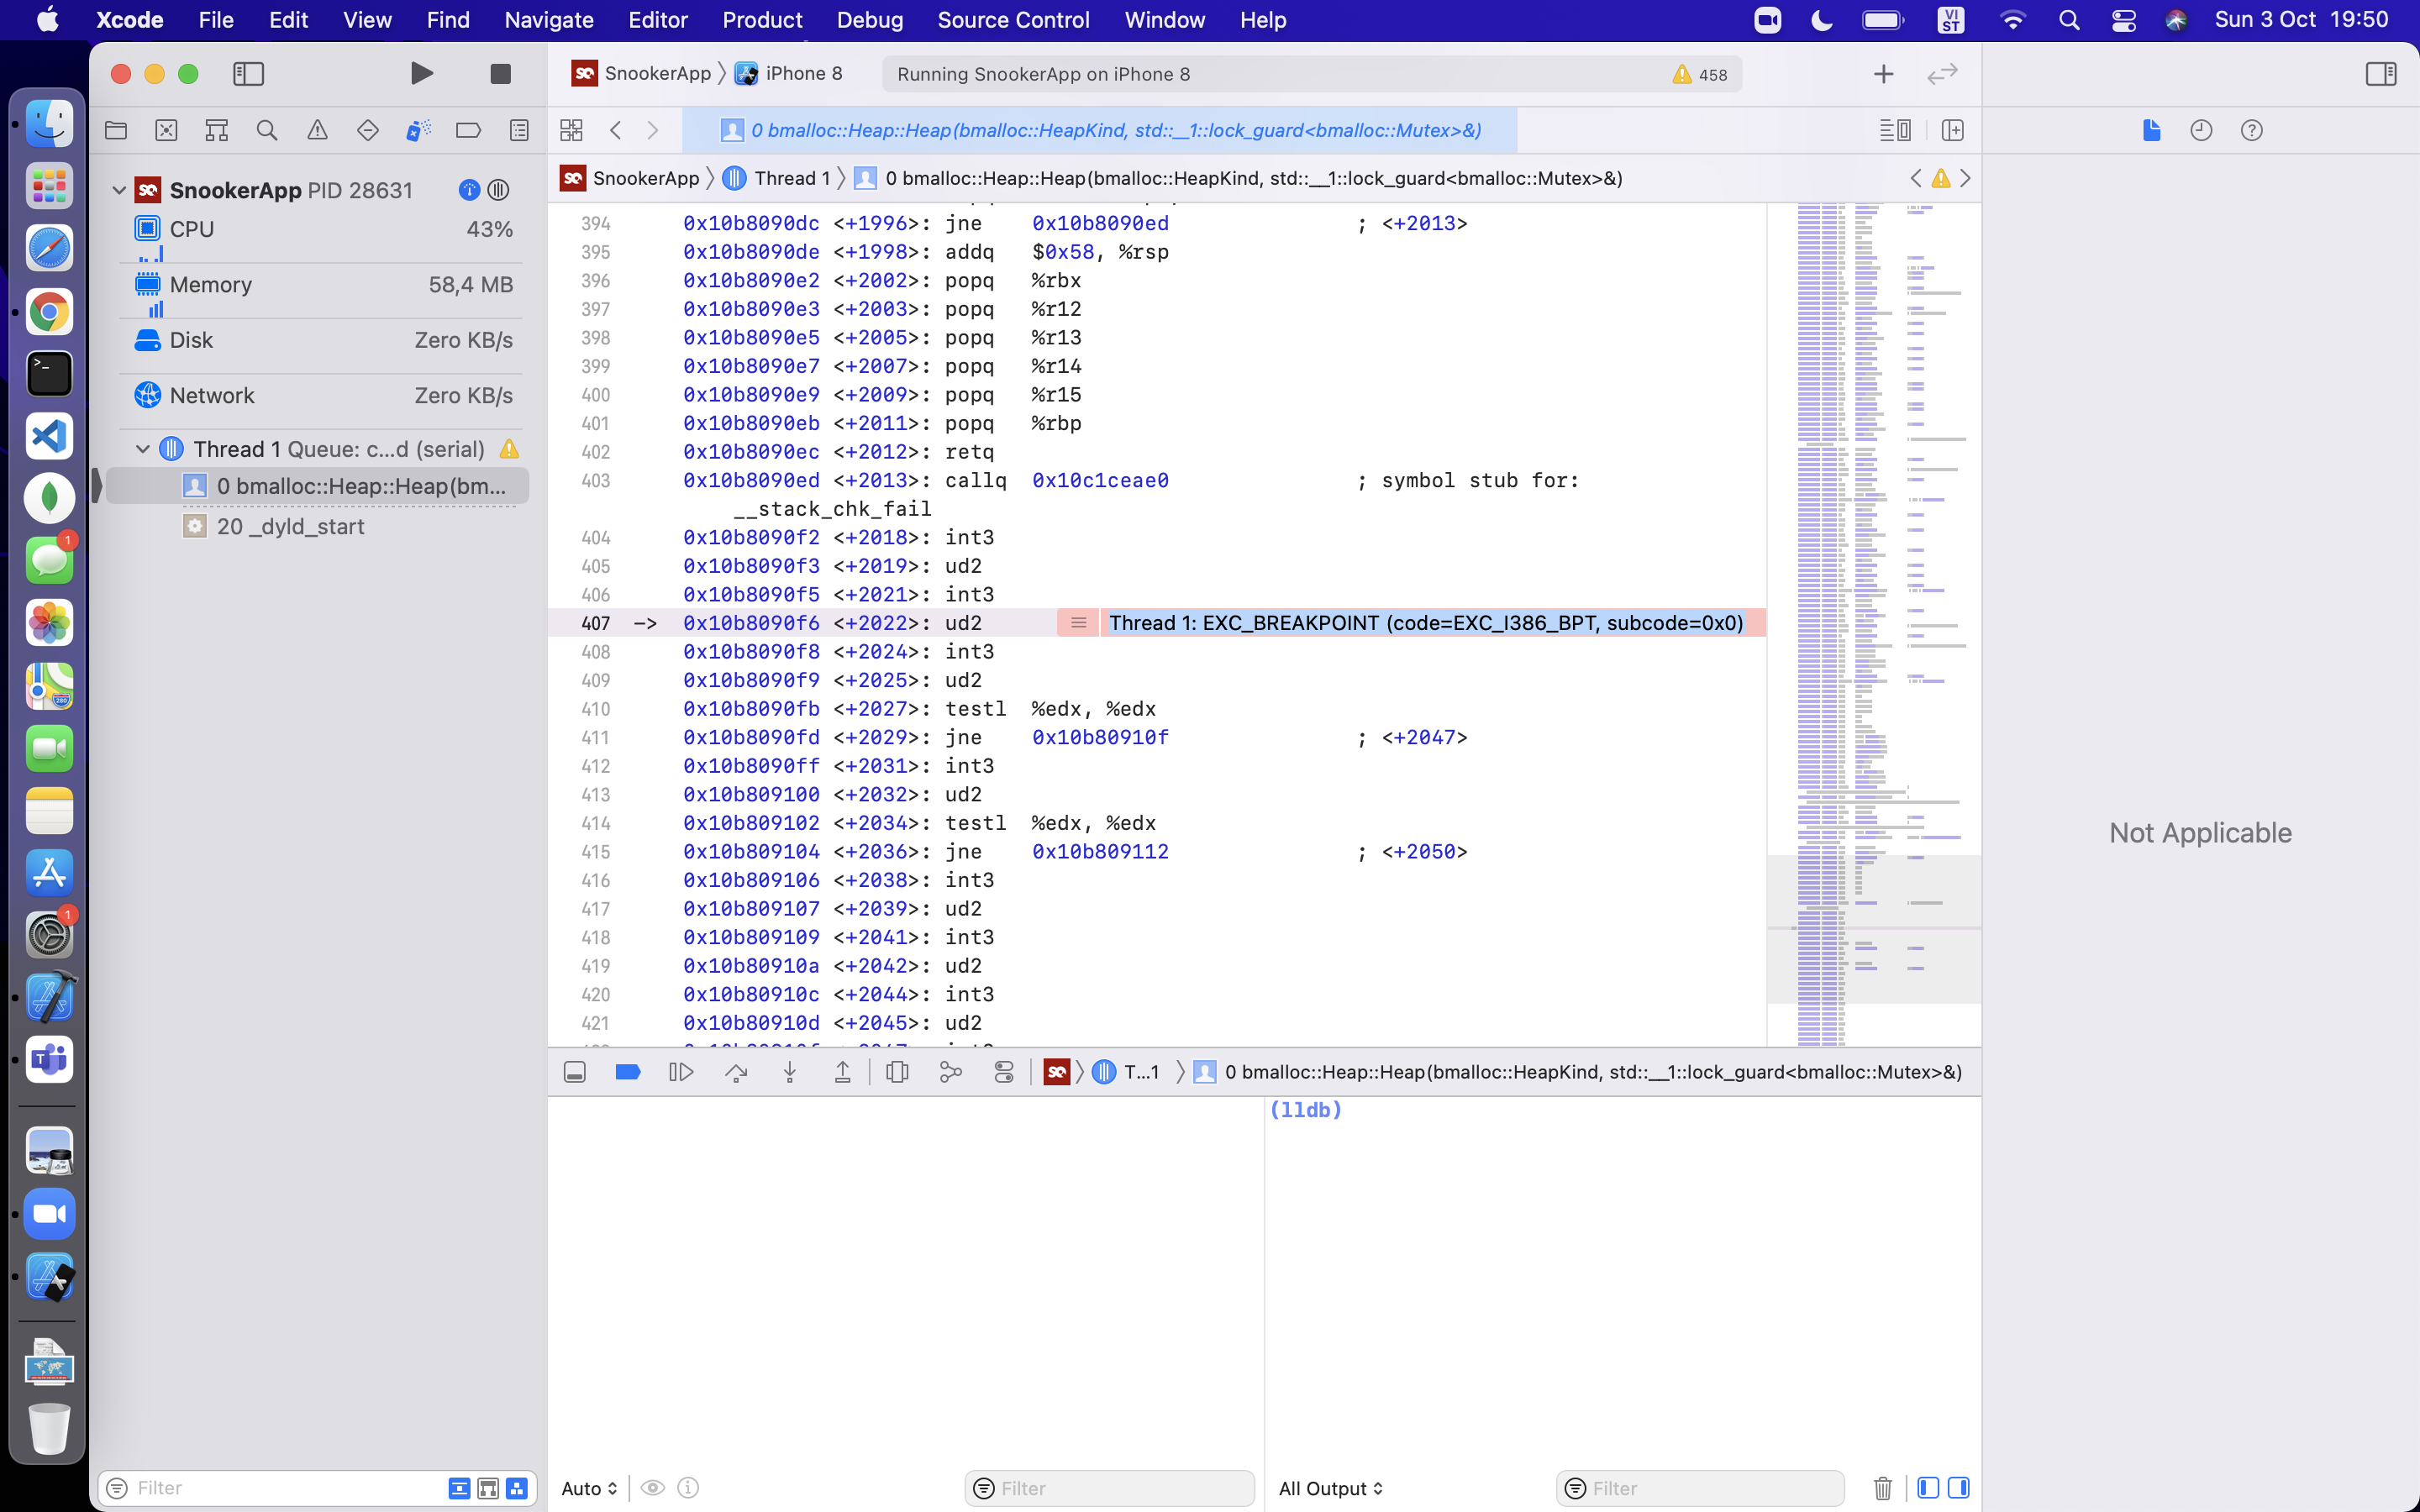Click the Continue program execution button
The width and height of the screenshot is (2420, 1512).
[x=680, y=1071]
